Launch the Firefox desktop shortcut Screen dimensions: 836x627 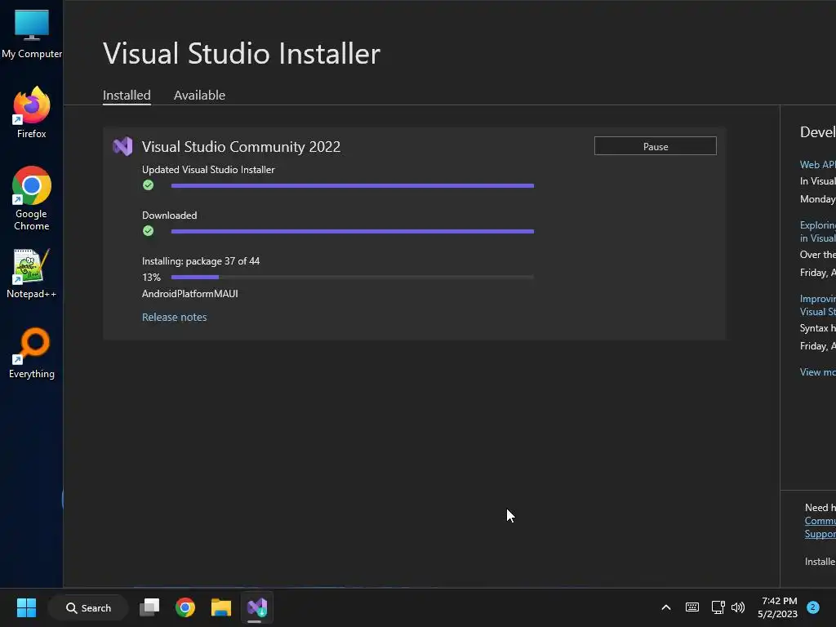[x=32, y=113]
